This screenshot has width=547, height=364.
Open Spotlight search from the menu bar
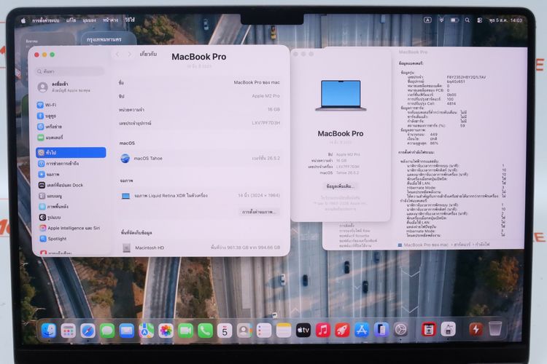pyautogui.click(x=468, y=20)
